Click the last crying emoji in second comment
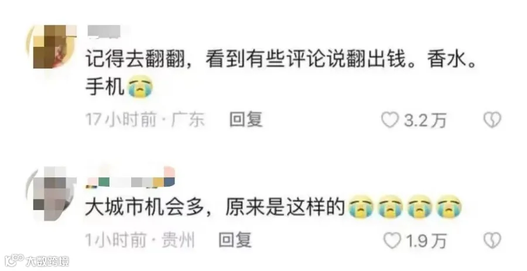The image size is (527, 271). coord(449,206)
